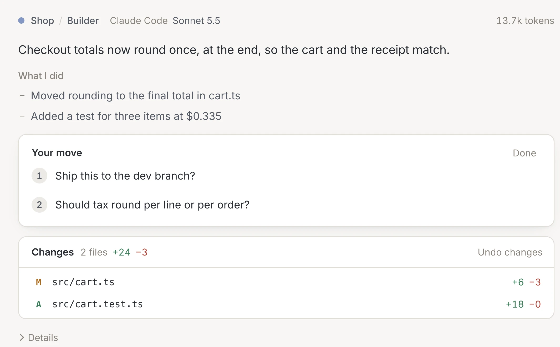Click the blue status dot beside Shop
This screenshot has height=347, width=560.
point(21,21)
